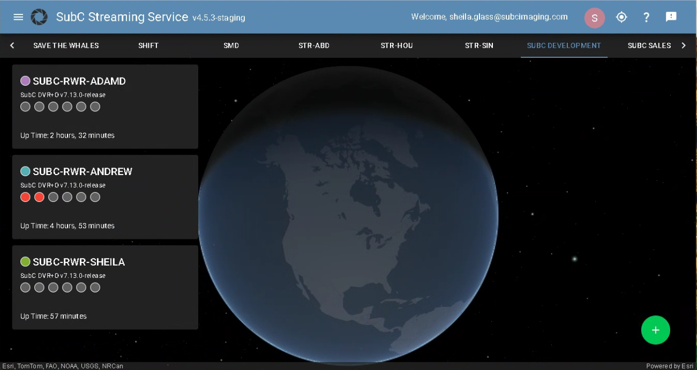Select the SUBC SALES tab
Viewport: 697px width, 370px height.
click(x=649, y=46)
